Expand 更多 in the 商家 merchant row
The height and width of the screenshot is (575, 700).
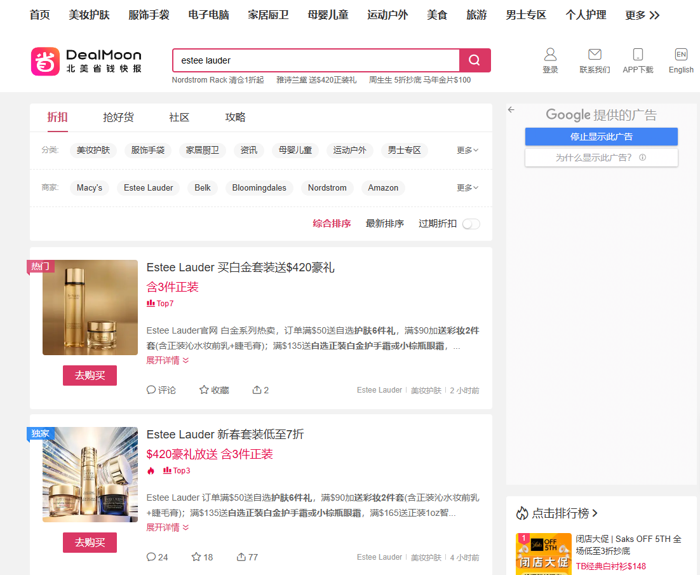point(468,187)
